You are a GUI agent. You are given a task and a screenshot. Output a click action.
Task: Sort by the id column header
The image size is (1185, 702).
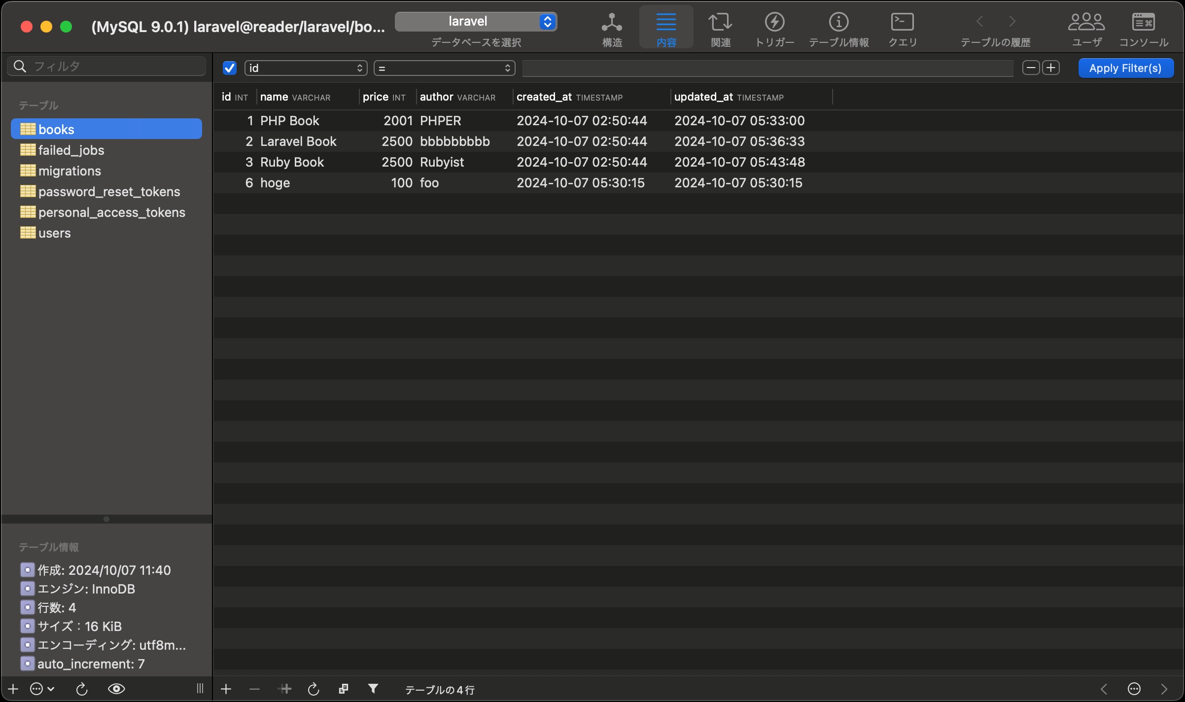tap(235, 97)
